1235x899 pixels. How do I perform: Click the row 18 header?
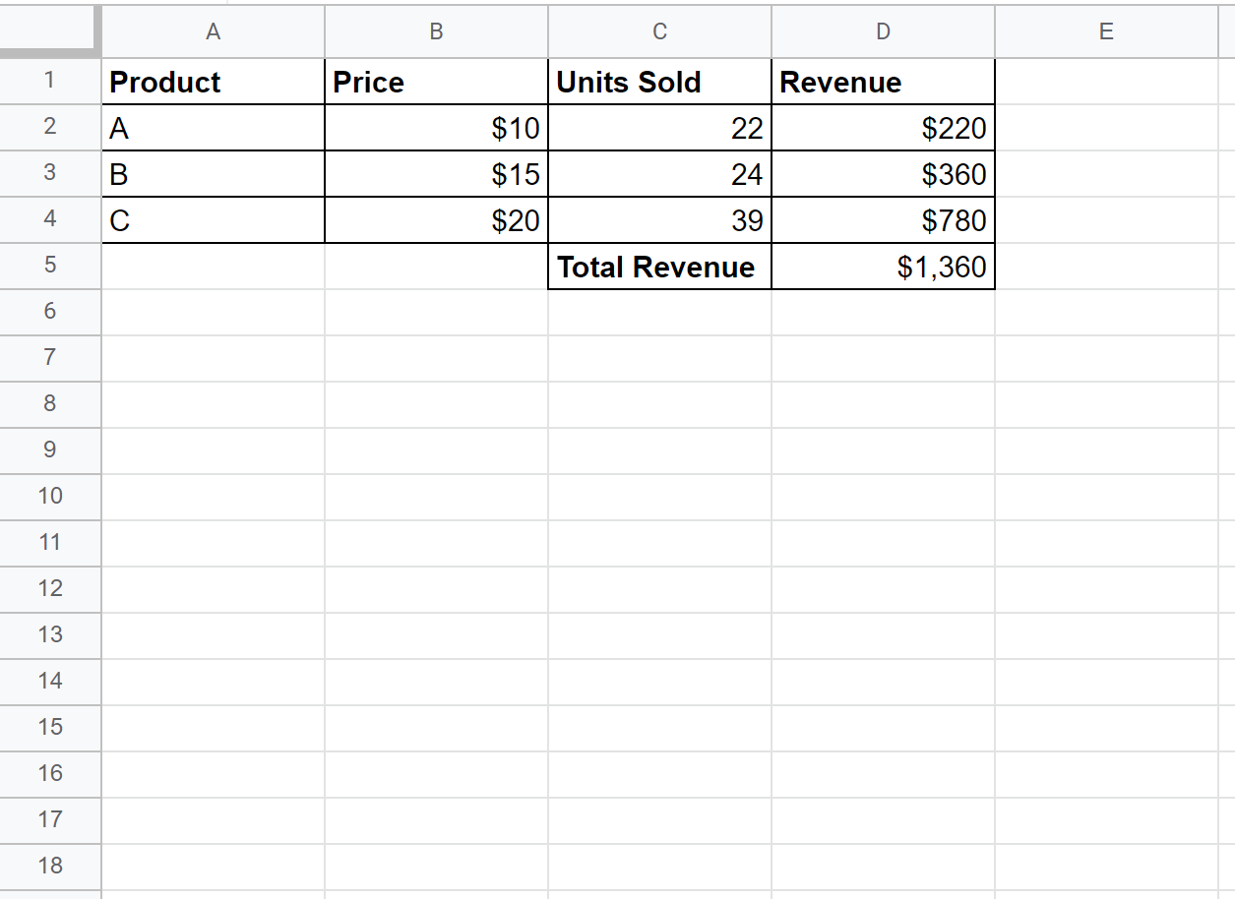50,867
